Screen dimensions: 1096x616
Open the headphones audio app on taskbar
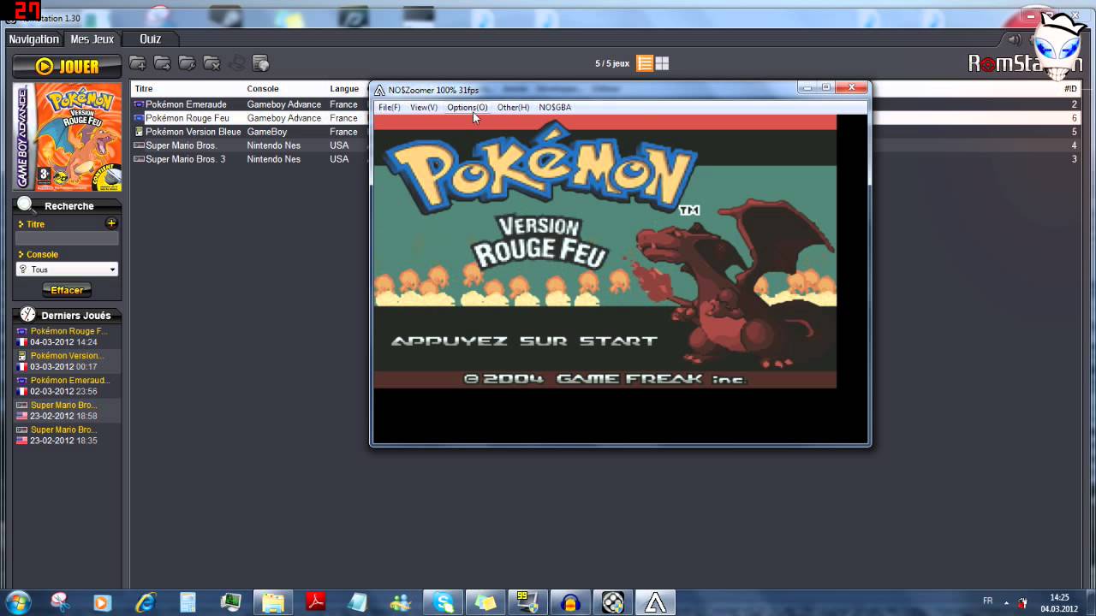point(570,602)
